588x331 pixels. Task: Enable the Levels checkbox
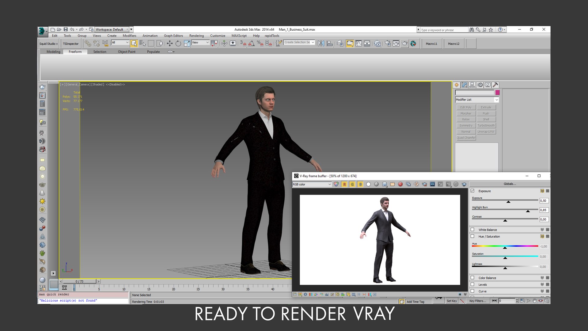[472, 284]
